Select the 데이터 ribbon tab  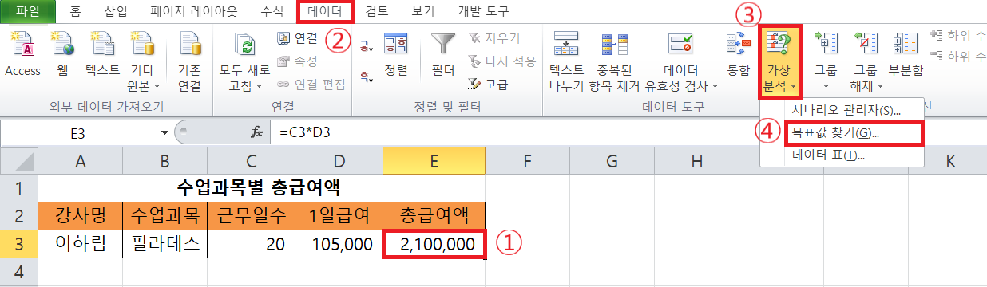click(x=324, y=11)
